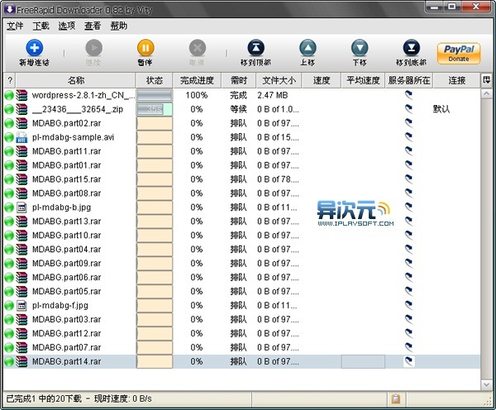Open the column chooser at table header corner
The width and height of the screenshot is (496, 410).
pyautogui.click(x=487, y=80)
